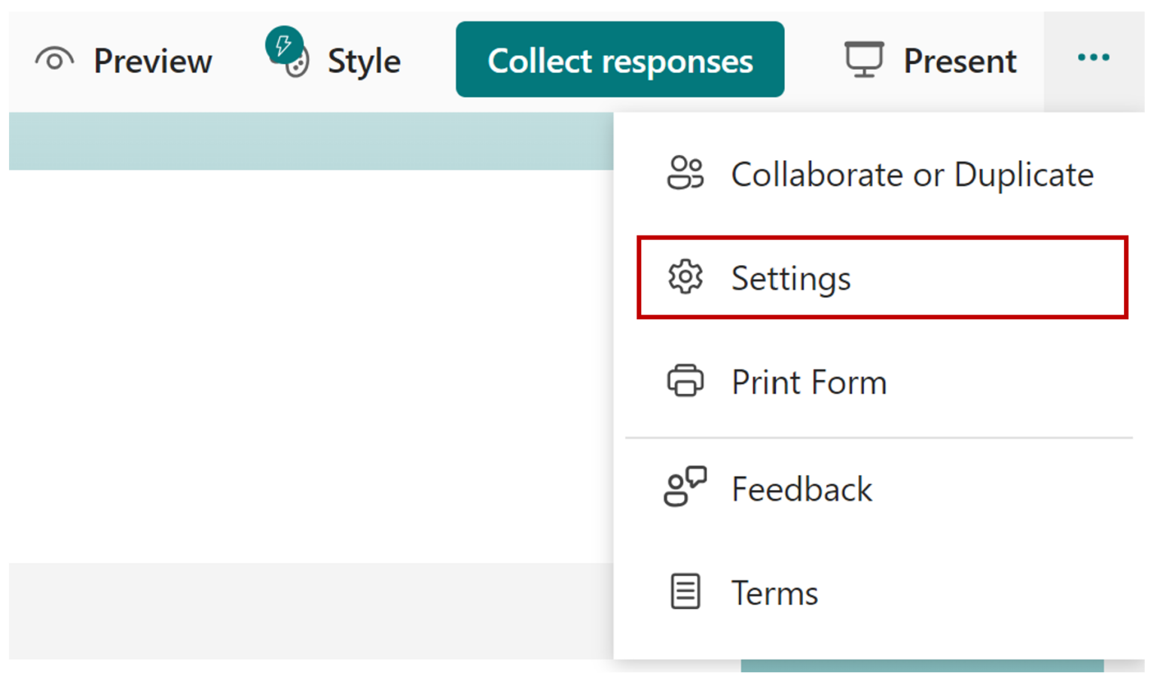The width and height of the screenshot is (1157, 682).
Task: Click the Feedback speech bubble icon
Action: click(685, 488)
